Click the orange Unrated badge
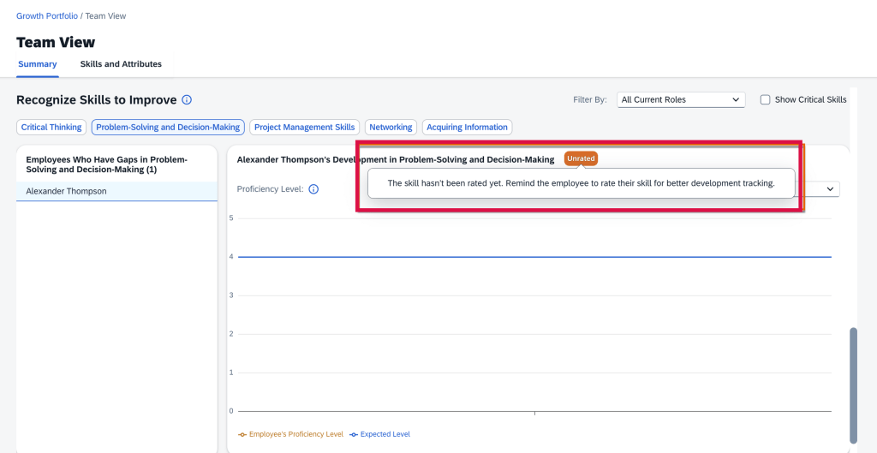The height and width of the screenshot is (453, 877). pos(580,158)
